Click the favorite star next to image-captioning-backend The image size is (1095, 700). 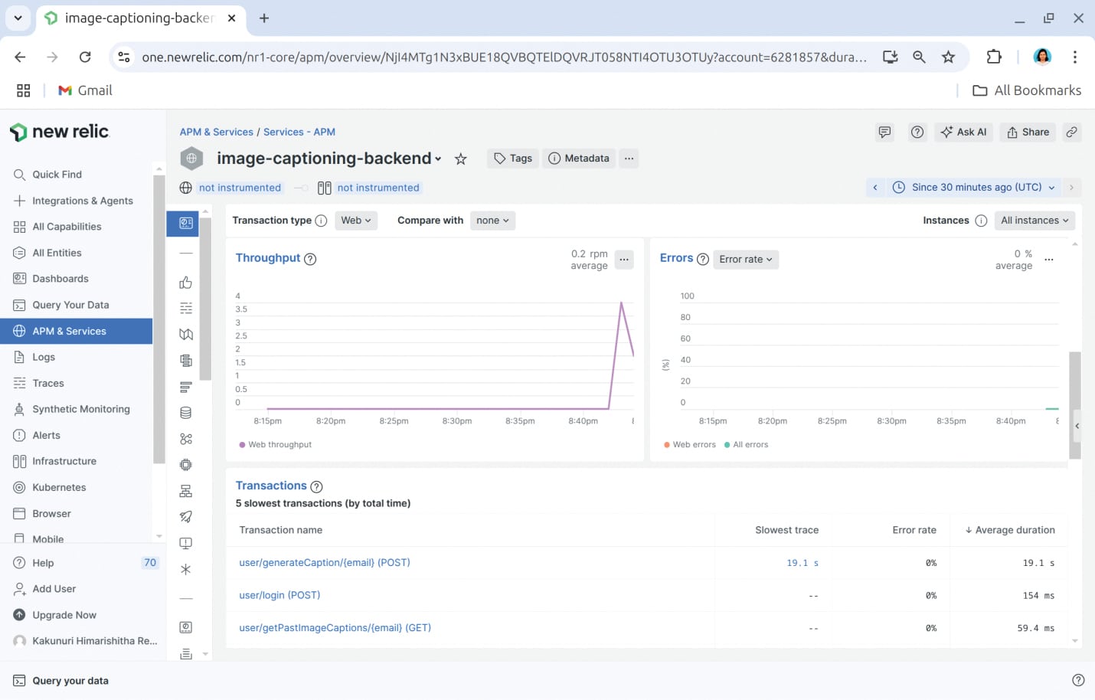click(460, 159)
